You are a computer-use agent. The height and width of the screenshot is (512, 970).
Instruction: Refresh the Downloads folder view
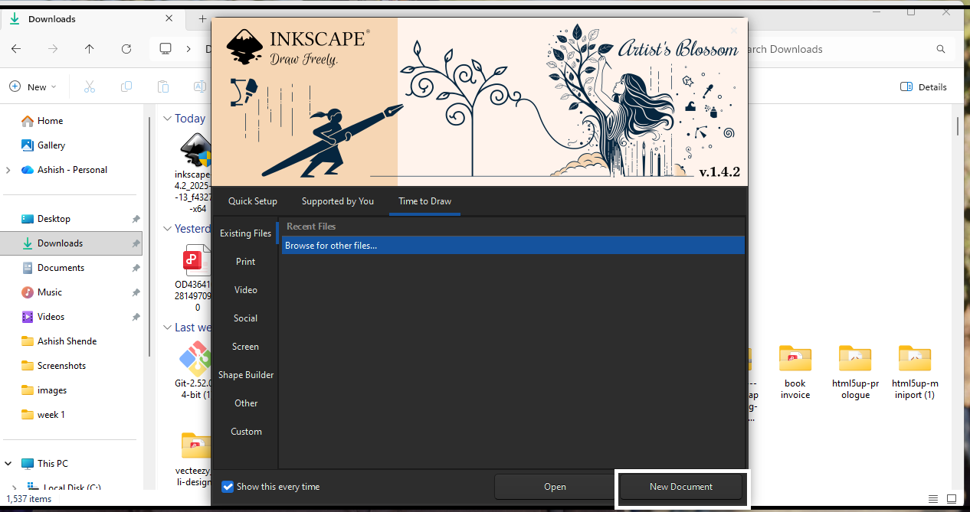(126, 49)
